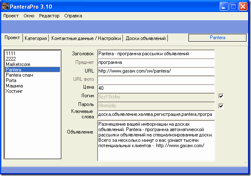Image resolution: width=251 pixels, height=176 pixels.
Task: Click the Pantera project name button
Action: (x=217, y=38)
